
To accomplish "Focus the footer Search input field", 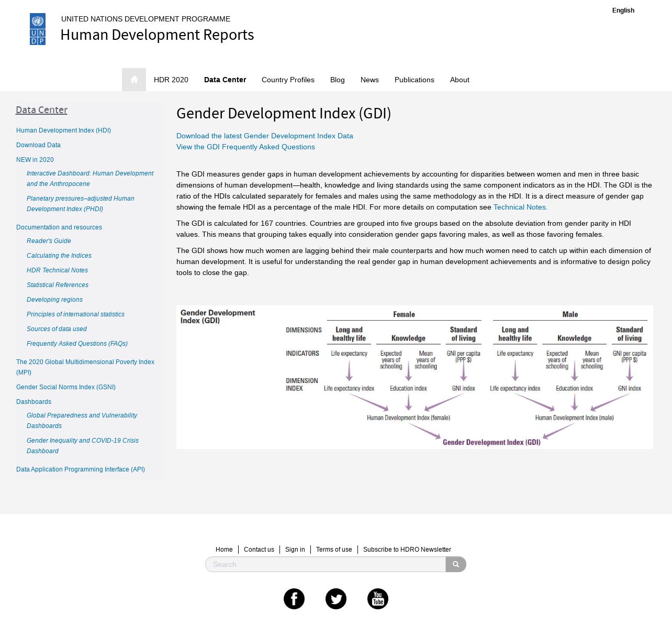I will point(326,564).
